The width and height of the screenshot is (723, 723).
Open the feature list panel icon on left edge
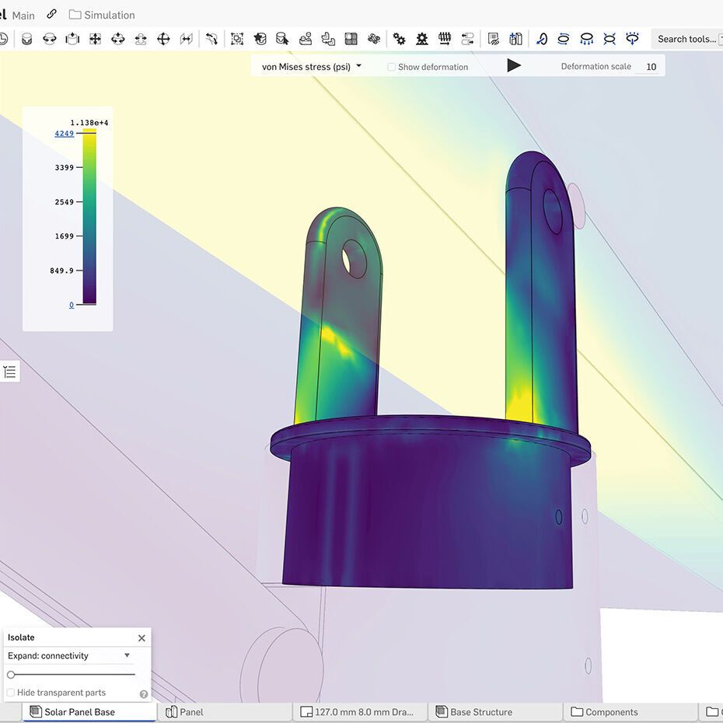coord(10,372)
